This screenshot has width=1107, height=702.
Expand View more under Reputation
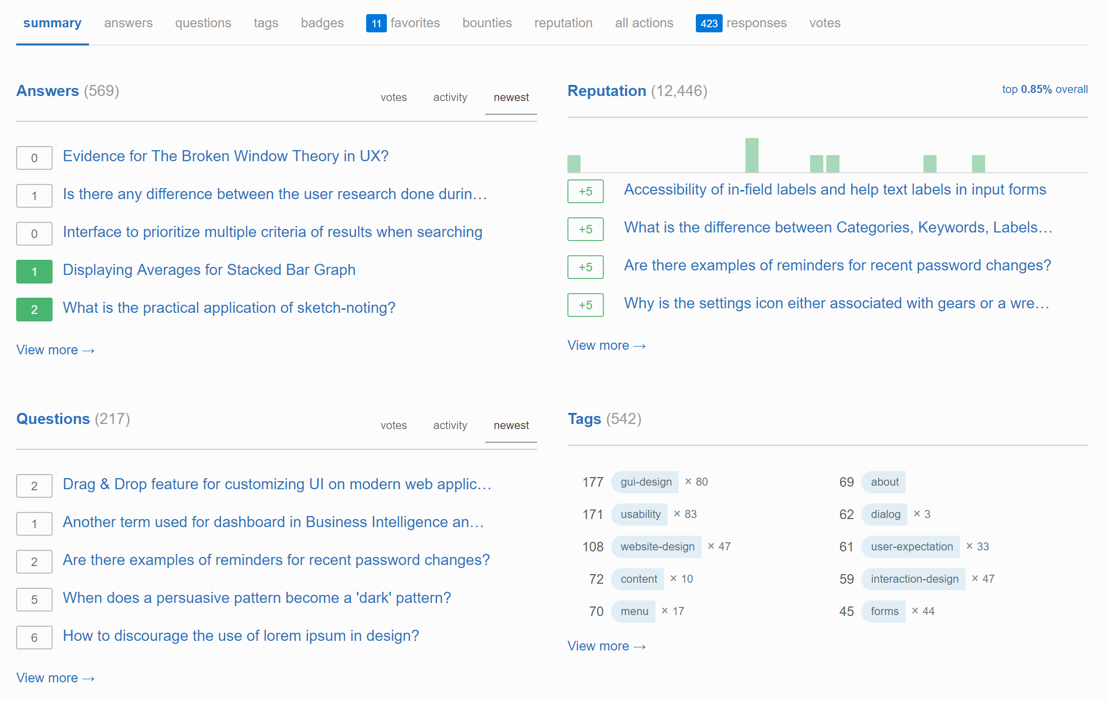606,346
